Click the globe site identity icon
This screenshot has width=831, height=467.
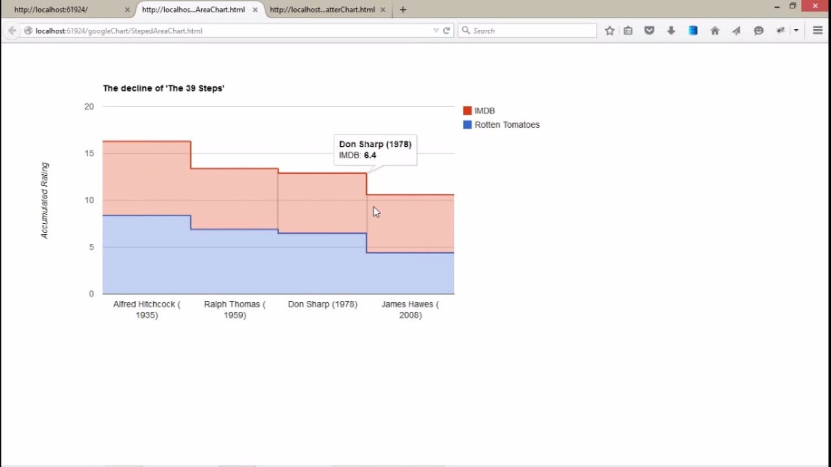pos(28,30)
